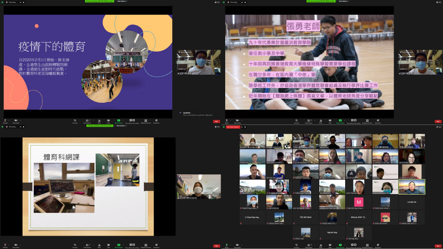443x249 pixels.
Task: Open Chat in the gallery view window
Action: pyautogui.click(x=330, y=246)
